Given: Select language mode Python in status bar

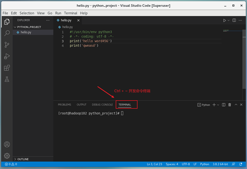Looking at the screenshot, I should click(205, 164).
